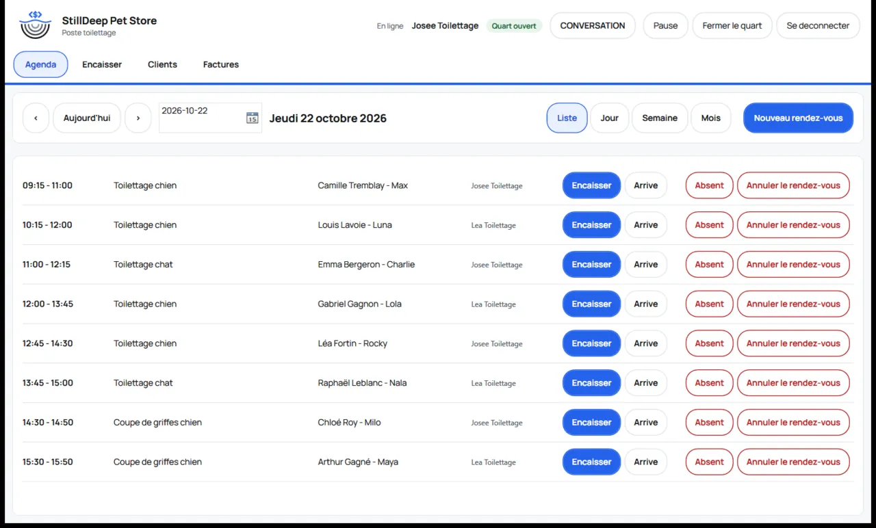Click "Toilettage chat" in the 13:45 row
Image resolution: width=876 pixels, height=528 pixels.
tap(143, 383)
